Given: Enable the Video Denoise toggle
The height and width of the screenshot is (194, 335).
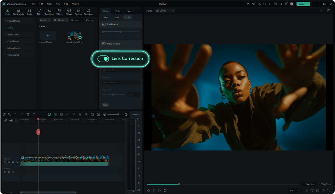Looking at the screenshot, I should pos(104,44).
